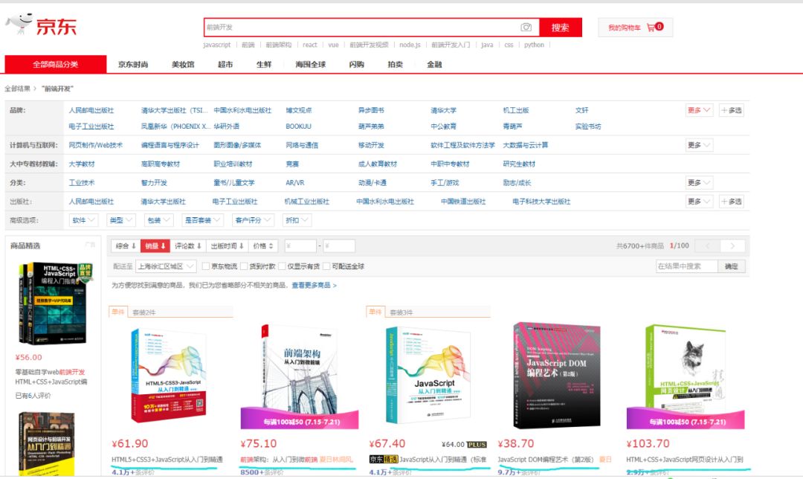Image resolution: width=803 pixels, height=479 pixels.
Task: Go to next results page arrow
Action: click(732, 246)
